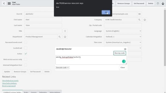
Task: Click the email envelope icon beside Email field
Action: click(140, 14)
